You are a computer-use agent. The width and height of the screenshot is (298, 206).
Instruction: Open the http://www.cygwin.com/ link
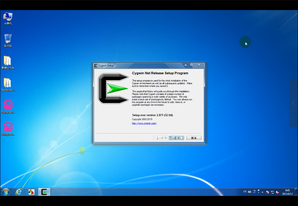point(144,123)
